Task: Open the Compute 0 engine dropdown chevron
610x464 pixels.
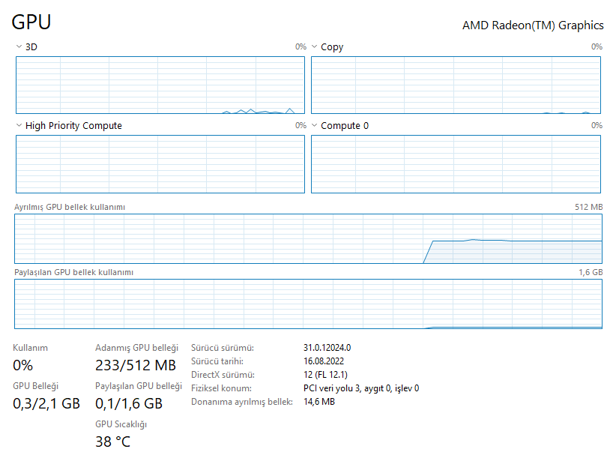Action: pyautogui.click(x=315, y=126)
